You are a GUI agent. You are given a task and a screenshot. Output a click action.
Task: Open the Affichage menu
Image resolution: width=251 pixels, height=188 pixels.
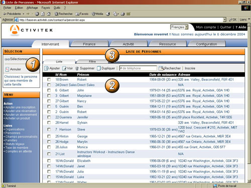coord(32,8)
